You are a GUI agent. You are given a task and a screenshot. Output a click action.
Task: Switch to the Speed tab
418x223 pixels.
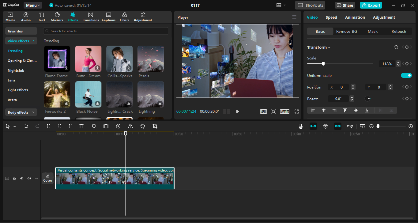331,17
